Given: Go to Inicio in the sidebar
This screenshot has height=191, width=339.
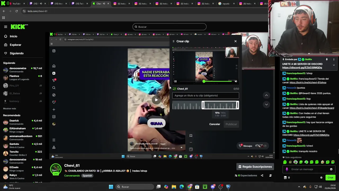Looking at the screenshot, I should pyautogui.click(x=13, y=36).
